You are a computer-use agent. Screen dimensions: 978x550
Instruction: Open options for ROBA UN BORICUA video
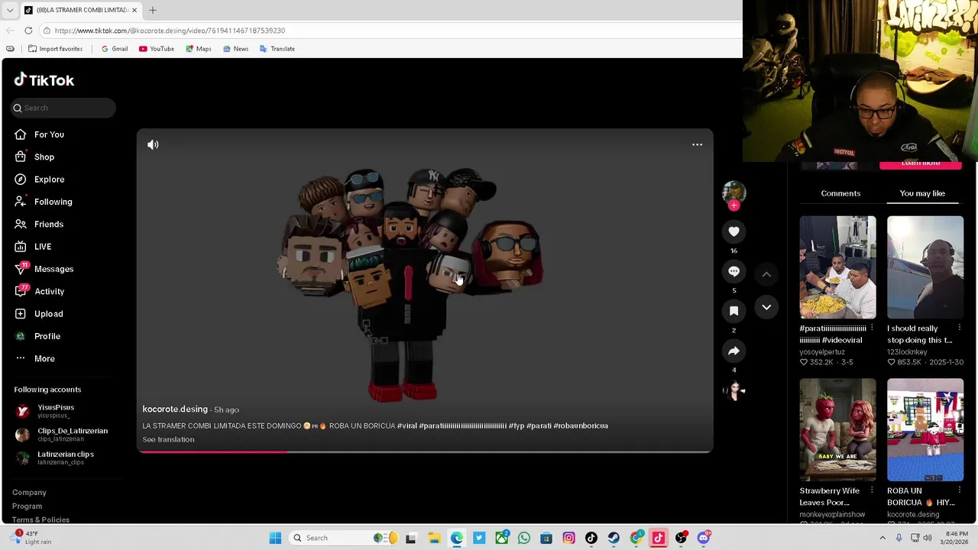click(959, 490)
